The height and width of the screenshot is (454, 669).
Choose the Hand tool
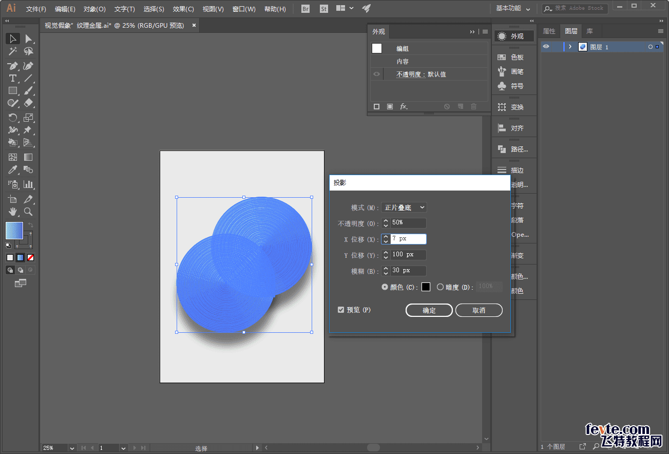coord(13,212)
